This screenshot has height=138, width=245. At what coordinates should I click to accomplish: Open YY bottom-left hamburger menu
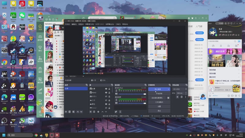pyautogui.click(x=210, y=96)
